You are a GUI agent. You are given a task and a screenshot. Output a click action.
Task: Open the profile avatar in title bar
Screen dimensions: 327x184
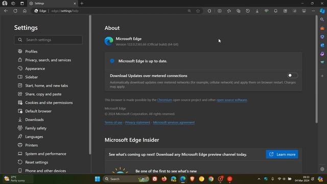pyautogui.click(x=5, y=4)
